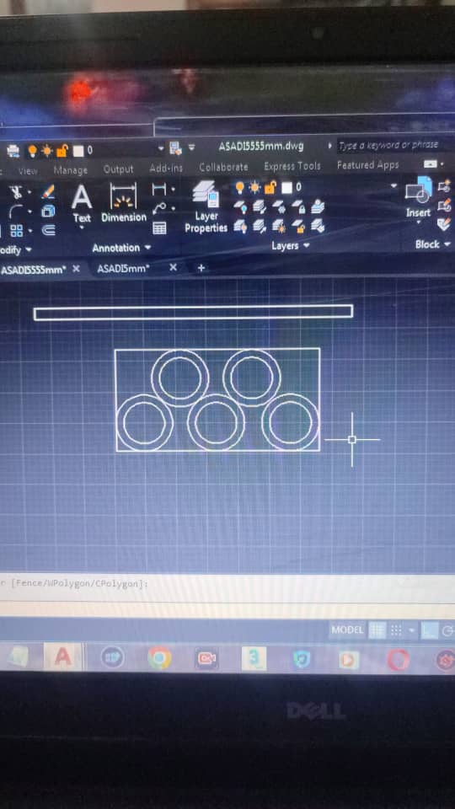Click layer 0 color swatch in Layers
Image resolution: width=455 pixels, height=809 pixels.
pyautogui.click(x=284, y=188)
